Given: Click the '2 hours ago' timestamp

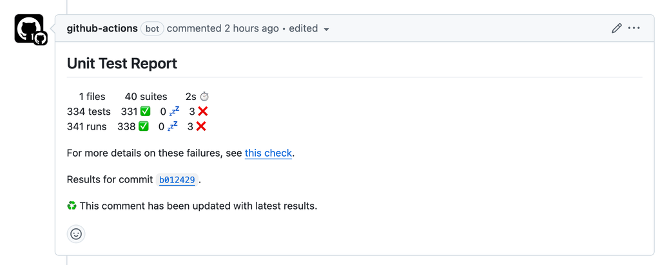Looking at the screenshot, I should (251, 28).
